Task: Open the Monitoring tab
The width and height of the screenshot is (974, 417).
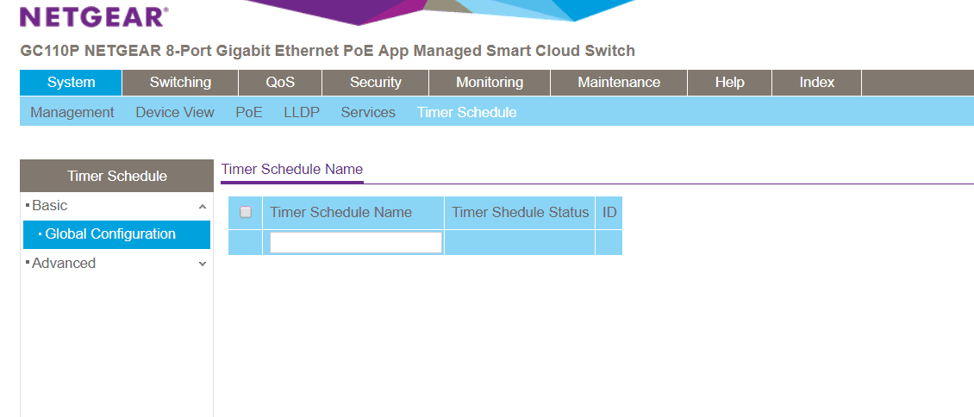Action: (x=489, y=83)
